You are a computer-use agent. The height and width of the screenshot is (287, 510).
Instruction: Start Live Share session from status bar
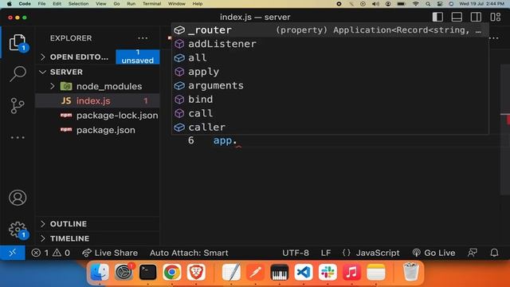click(110, 253)
